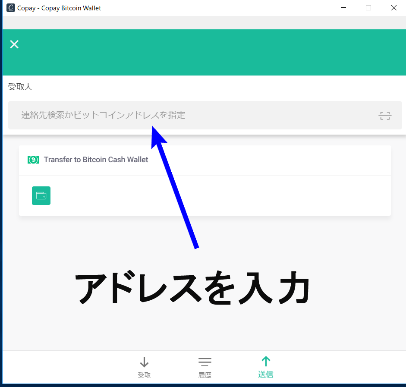This screenshot has height=387, width=406.
Task: Click the Copay logo in title bar
Action: click(x=10, y=8)
